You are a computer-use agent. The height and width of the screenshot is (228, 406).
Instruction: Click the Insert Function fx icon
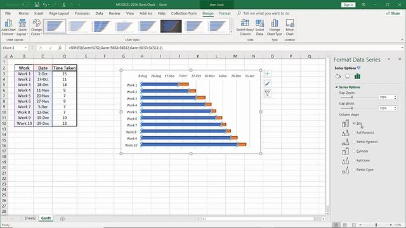(x=60, y=48)
